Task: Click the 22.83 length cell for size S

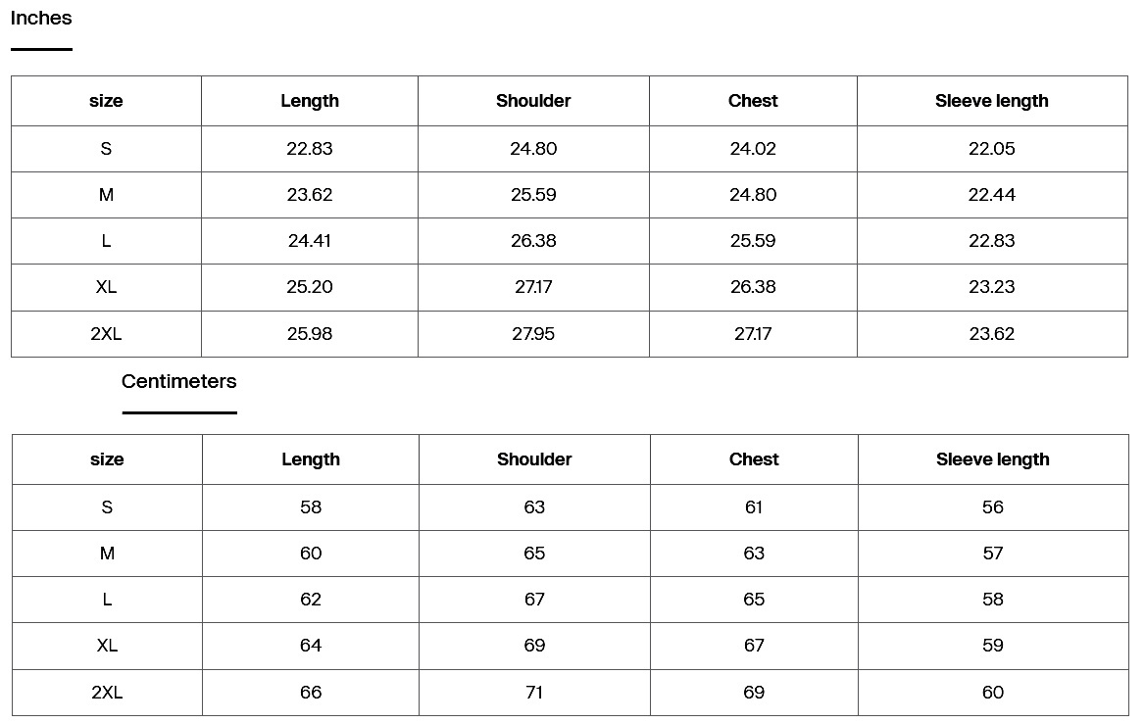Action: coord(310,149)
